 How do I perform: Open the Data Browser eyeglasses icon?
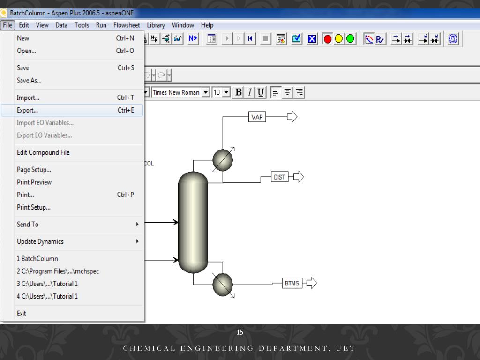[178, 39]
